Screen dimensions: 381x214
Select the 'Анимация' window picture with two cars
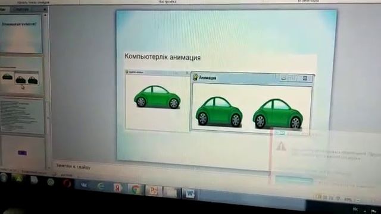click(252, 103)
